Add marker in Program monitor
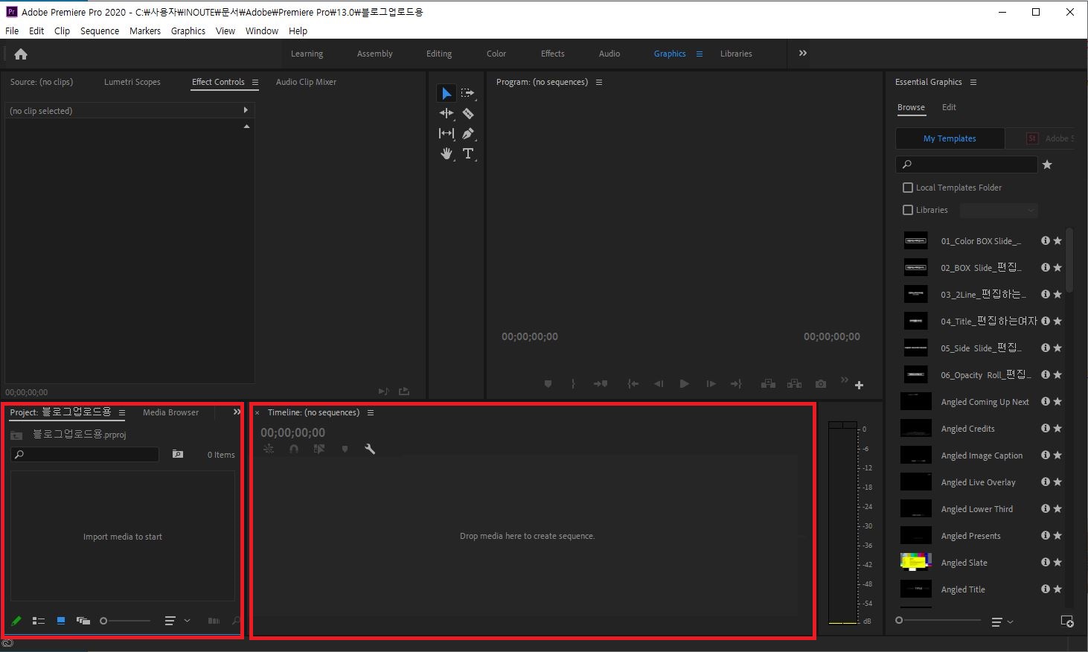This screenshot has height=652, width=1088. click(x=548, y=384)
